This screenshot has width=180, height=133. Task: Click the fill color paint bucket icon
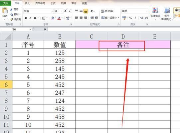[x=53, y=18]
